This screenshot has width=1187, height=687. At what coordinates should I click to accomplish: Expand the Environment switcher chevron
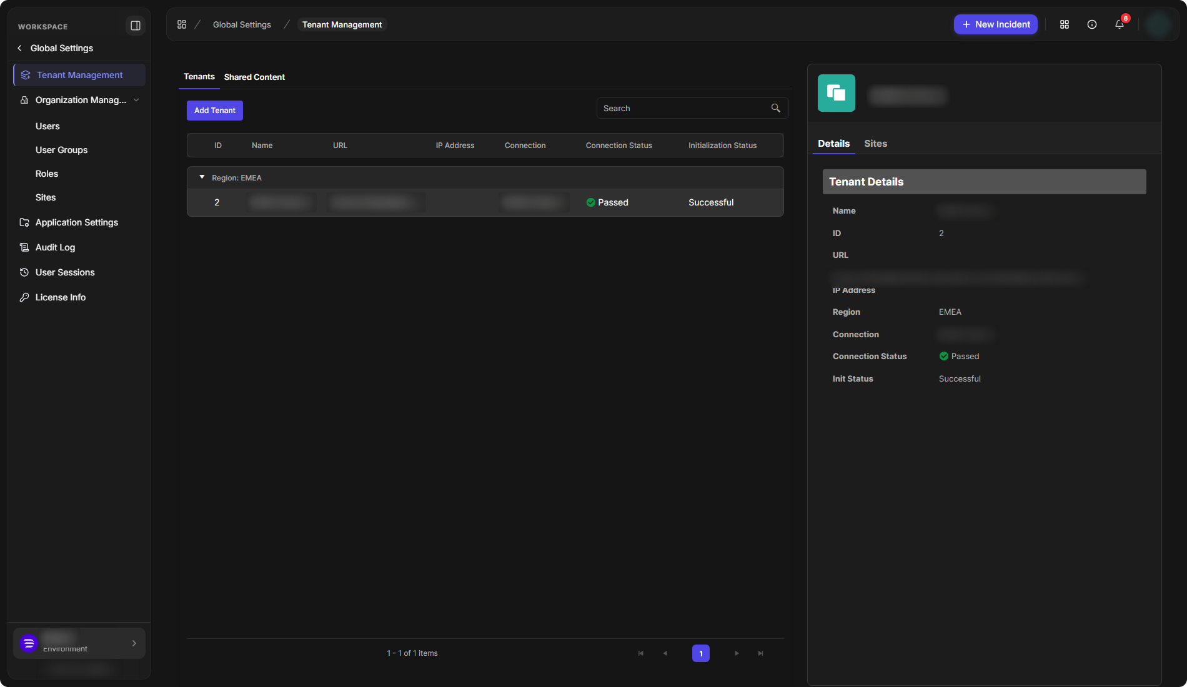pos(134,643)
